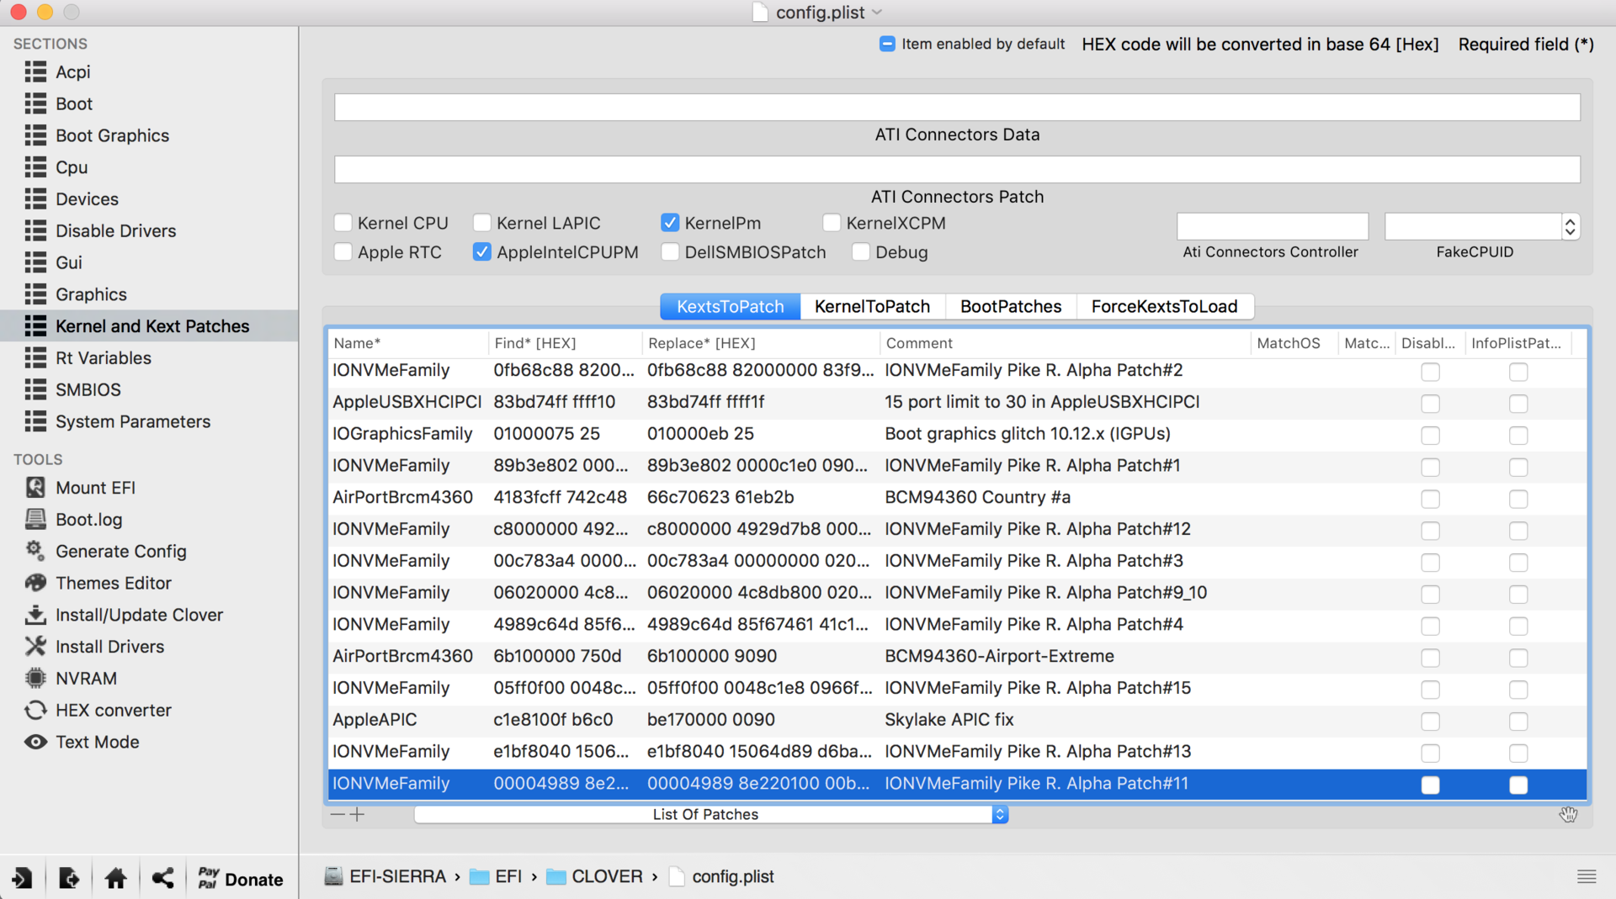
Task: Click the home icon in bottom toolbar
Action: (116, 879)
